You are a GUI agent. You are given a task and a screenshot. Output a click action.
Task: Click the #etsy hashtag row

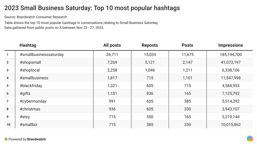point(25,117)
